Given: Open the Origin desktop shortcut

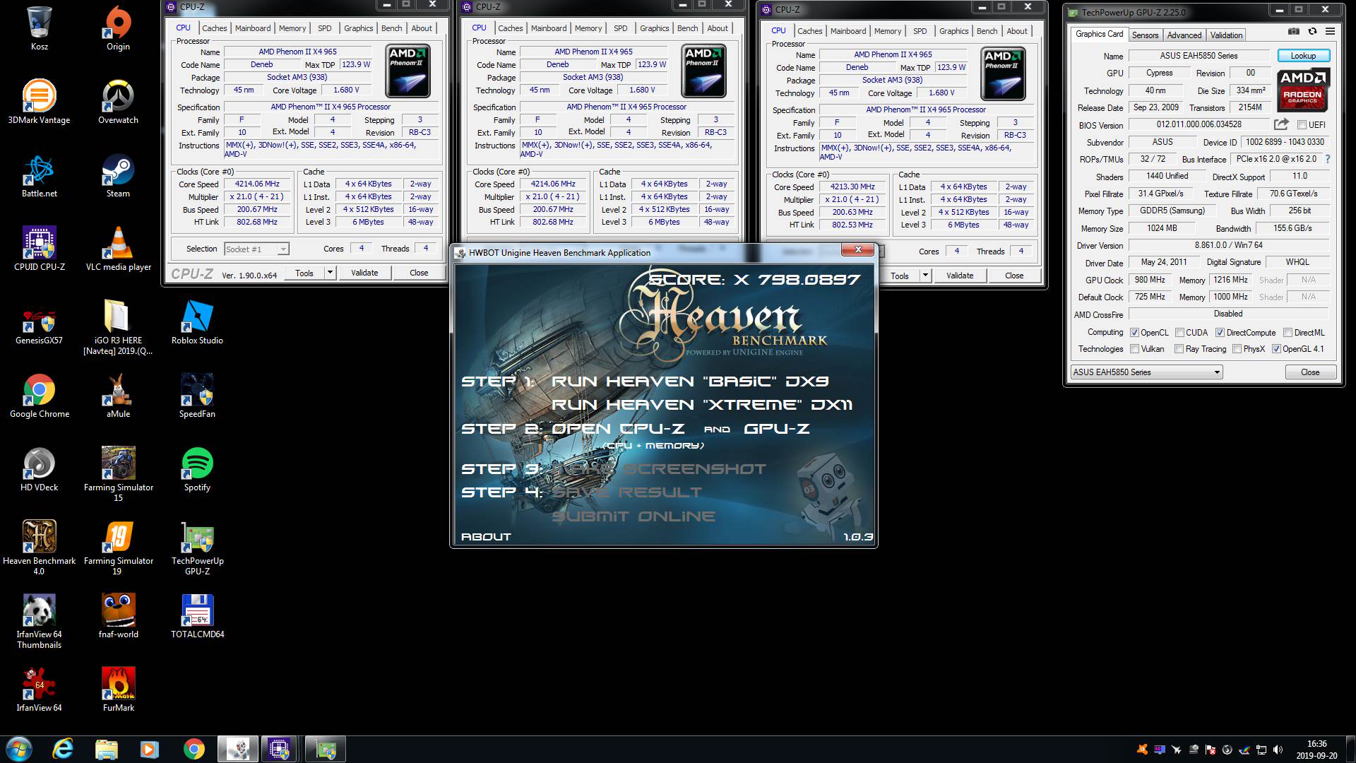Looking at the screenshot, I should click(x=118, y=28).
